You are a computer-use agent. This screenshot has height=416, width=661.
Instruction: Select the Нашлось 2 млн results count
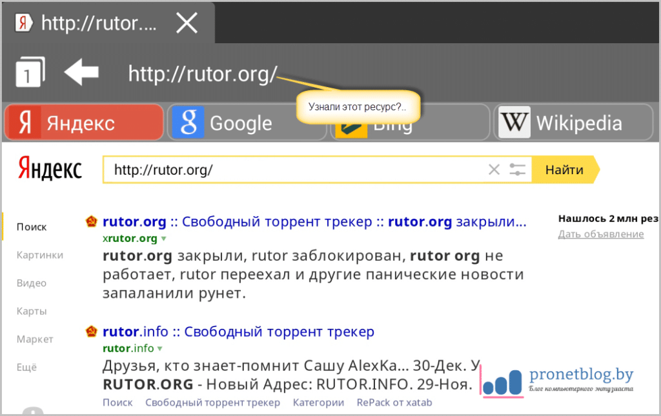(x=608, y=219)
